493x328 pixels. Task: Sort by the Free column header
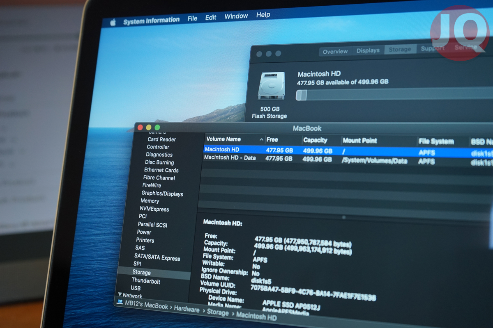coord(272,140)
